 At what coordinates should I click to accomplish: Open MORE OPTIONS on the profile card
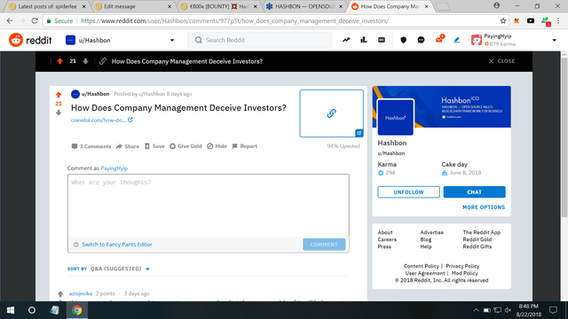(484, 207)
